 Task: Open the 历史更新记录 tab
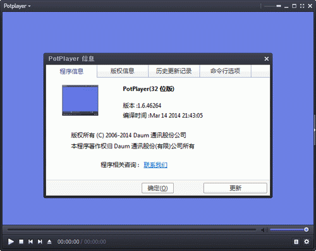(x=174, y=71)
